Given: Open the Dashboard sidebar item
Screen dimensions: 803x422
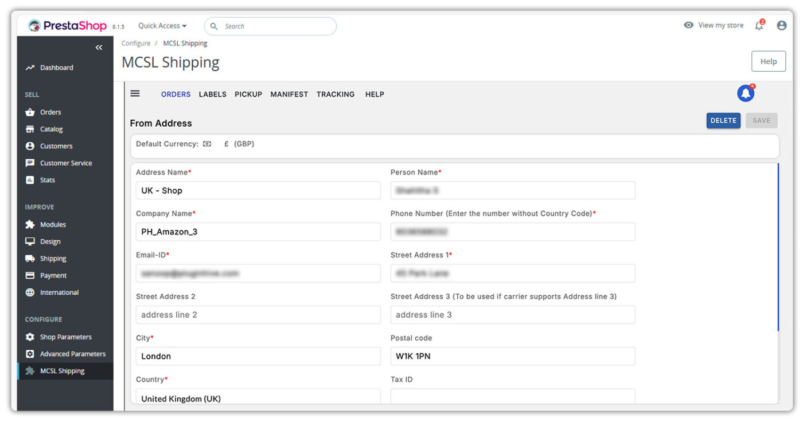Looking at the screenshot, I should click(57, 68).
